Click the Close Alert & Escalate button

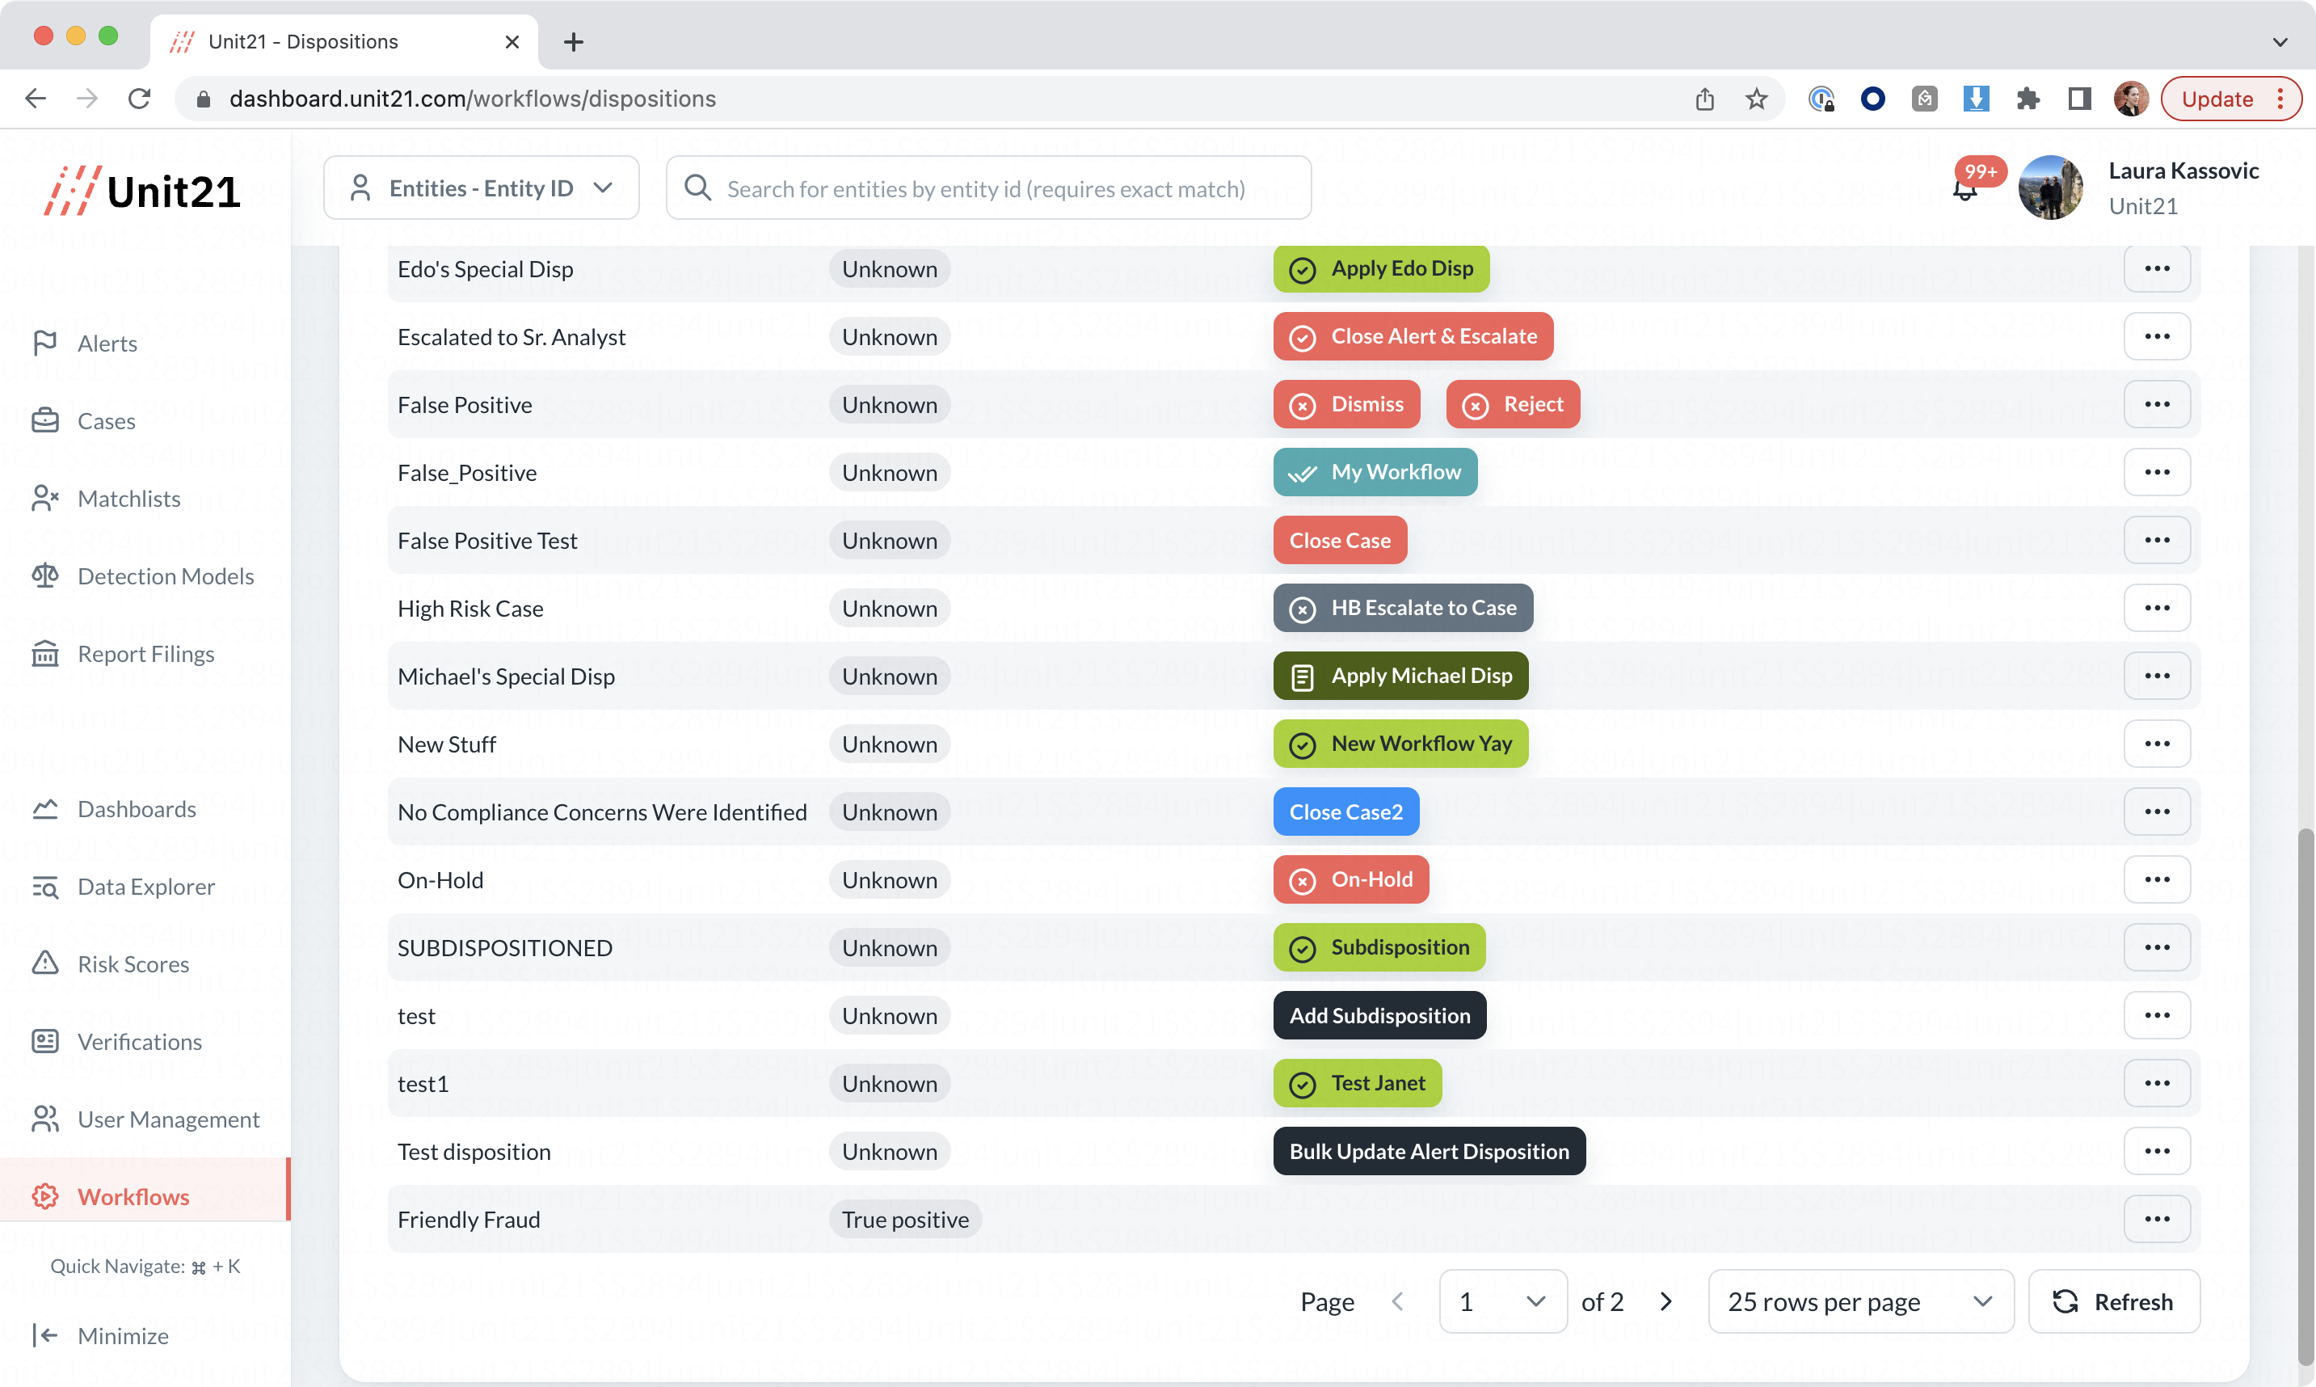pyautogui.click(x=1413, y=336)
